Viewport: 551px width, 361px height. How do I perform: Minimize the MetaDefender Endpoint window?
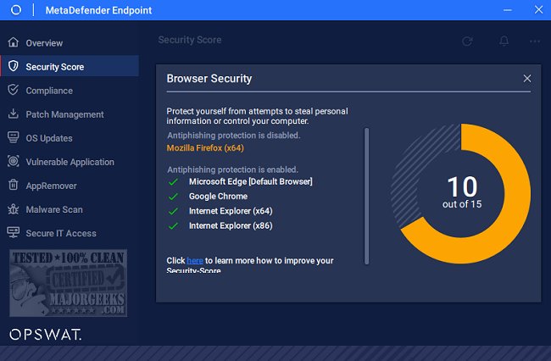pos(508,10)
